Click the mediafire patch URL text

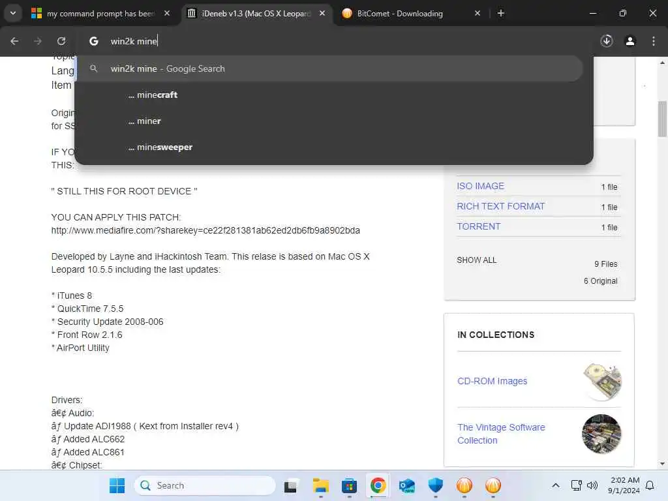tap(205, 230)
